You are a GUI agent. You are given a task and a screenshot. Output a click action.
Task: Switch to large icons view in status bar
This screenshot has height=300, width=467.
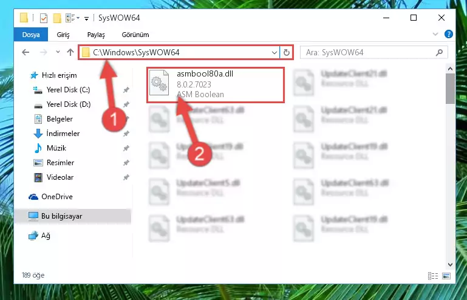pos(446,276)
